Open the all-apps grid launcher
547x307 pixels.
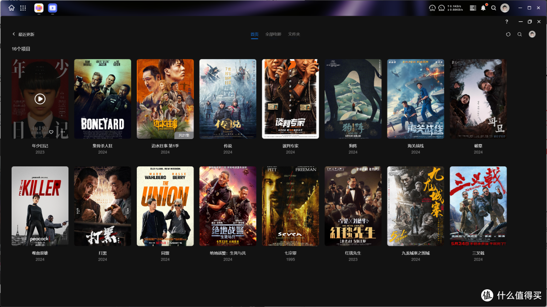coord(23,8)
